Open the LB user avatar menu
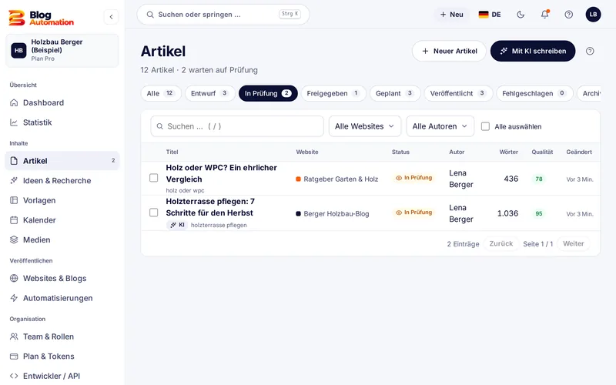 [x=593, y=15]
